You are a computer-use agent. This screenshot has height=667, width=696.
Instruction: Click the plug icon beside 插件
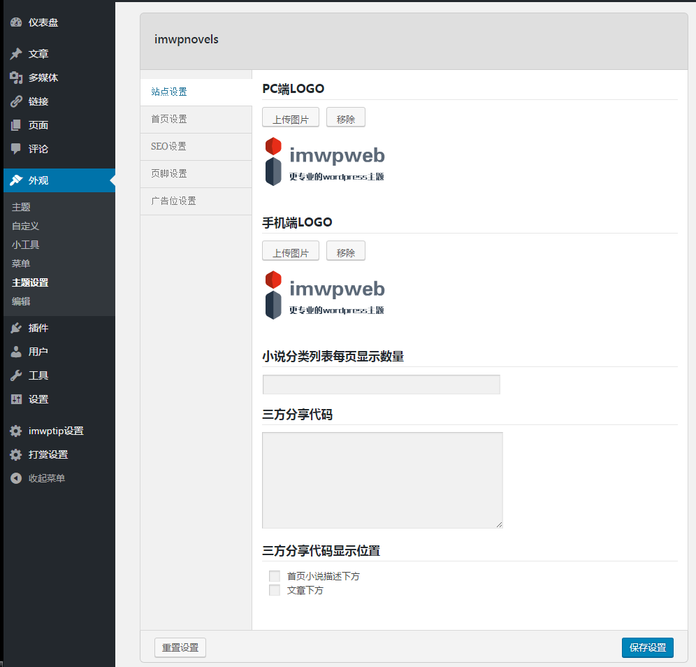pos(16,328)
